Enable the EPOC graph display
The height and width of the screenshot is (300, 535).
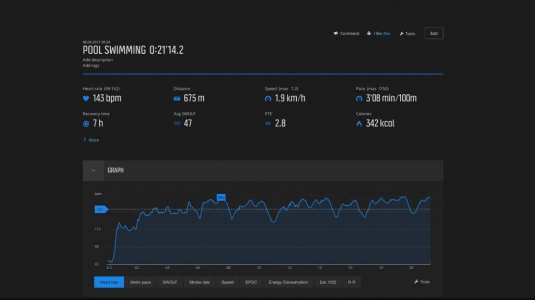251,282
